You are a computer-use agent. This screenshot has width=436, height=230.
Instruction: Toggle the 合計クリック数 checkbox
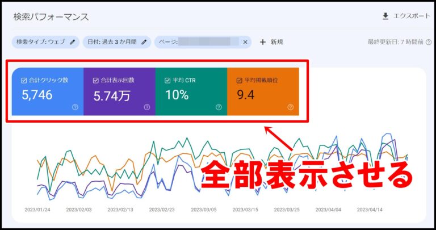(x=24, y=81)
